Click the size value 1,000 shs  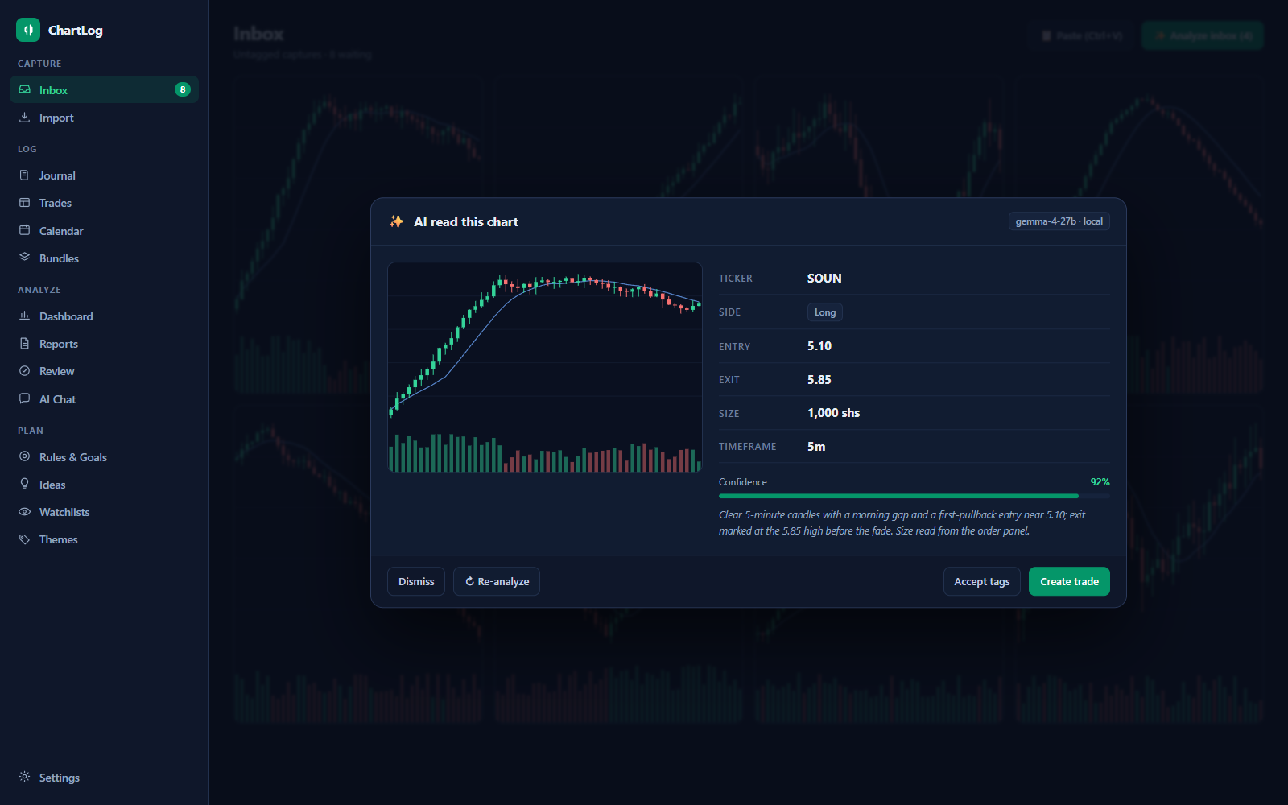(x=833, y=413)
